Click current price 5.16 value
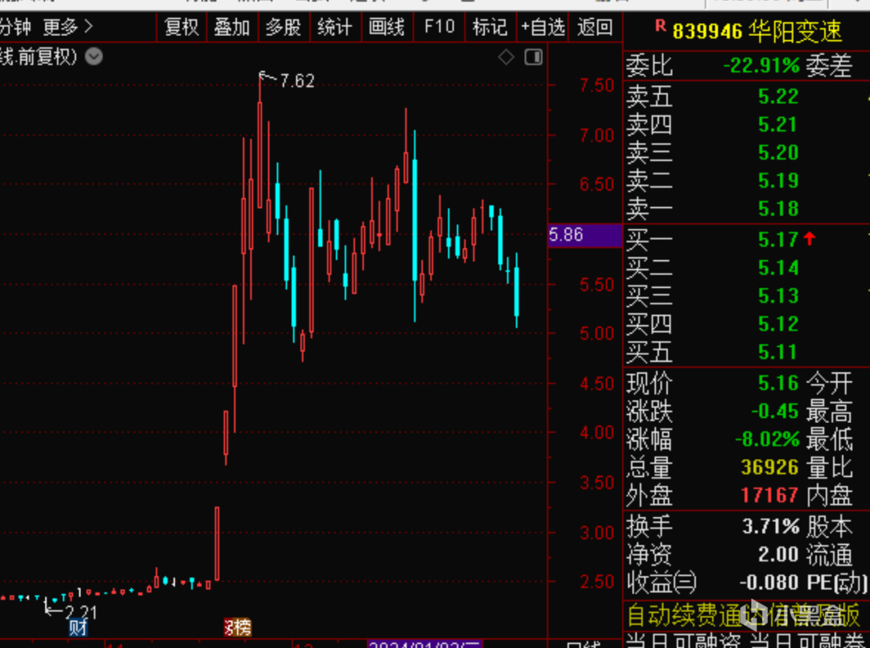The height and width of the screenshot is (648, 870). click(778, 383)
